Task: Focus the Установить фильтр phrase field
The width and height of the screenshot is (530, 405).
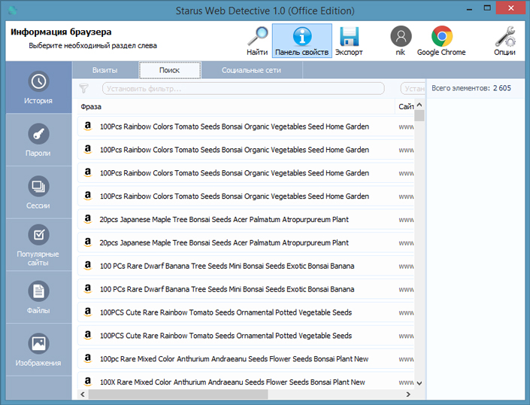Action: (x=244, y=89)
